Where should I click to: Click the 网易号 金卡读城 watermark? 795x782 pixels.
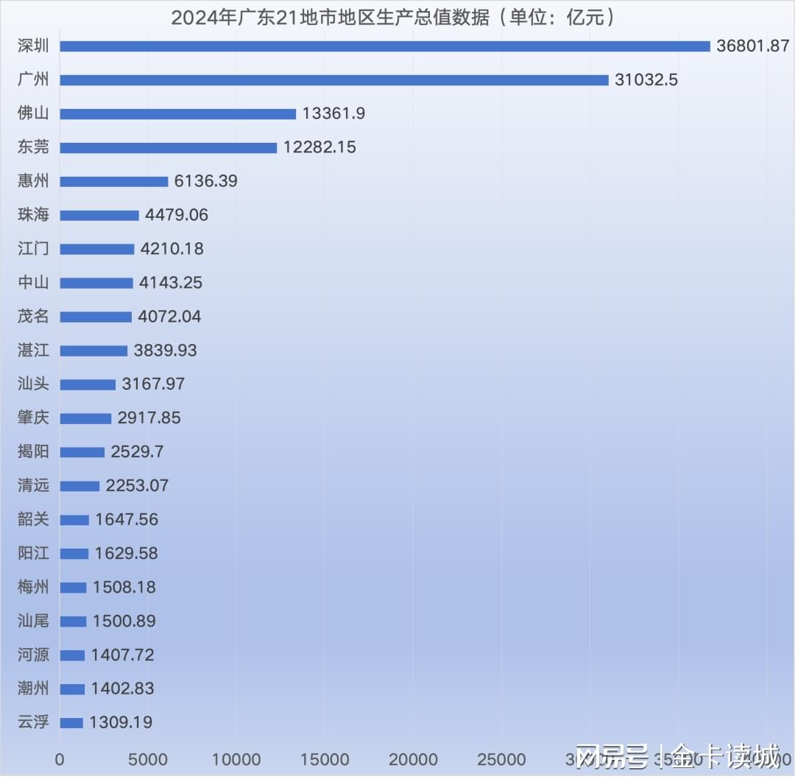point(678,757)
